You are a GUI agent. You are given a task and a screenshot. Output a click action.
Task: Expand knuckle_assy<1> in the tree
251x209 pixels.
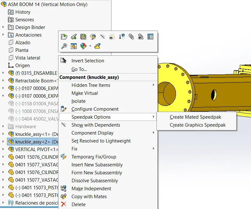3,134
